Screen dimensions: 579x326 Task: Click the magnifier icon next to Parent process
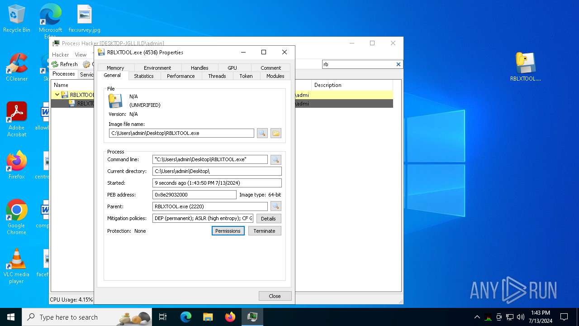tap(275, 206)
